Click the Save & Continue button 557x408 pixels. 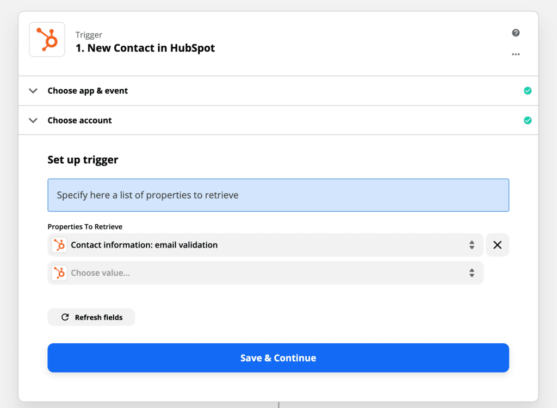coord(278,358)
